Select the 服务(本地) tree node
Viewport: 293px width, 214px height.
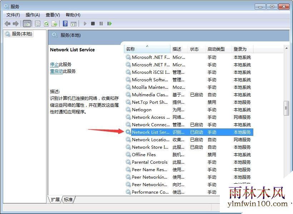(19, 34)
